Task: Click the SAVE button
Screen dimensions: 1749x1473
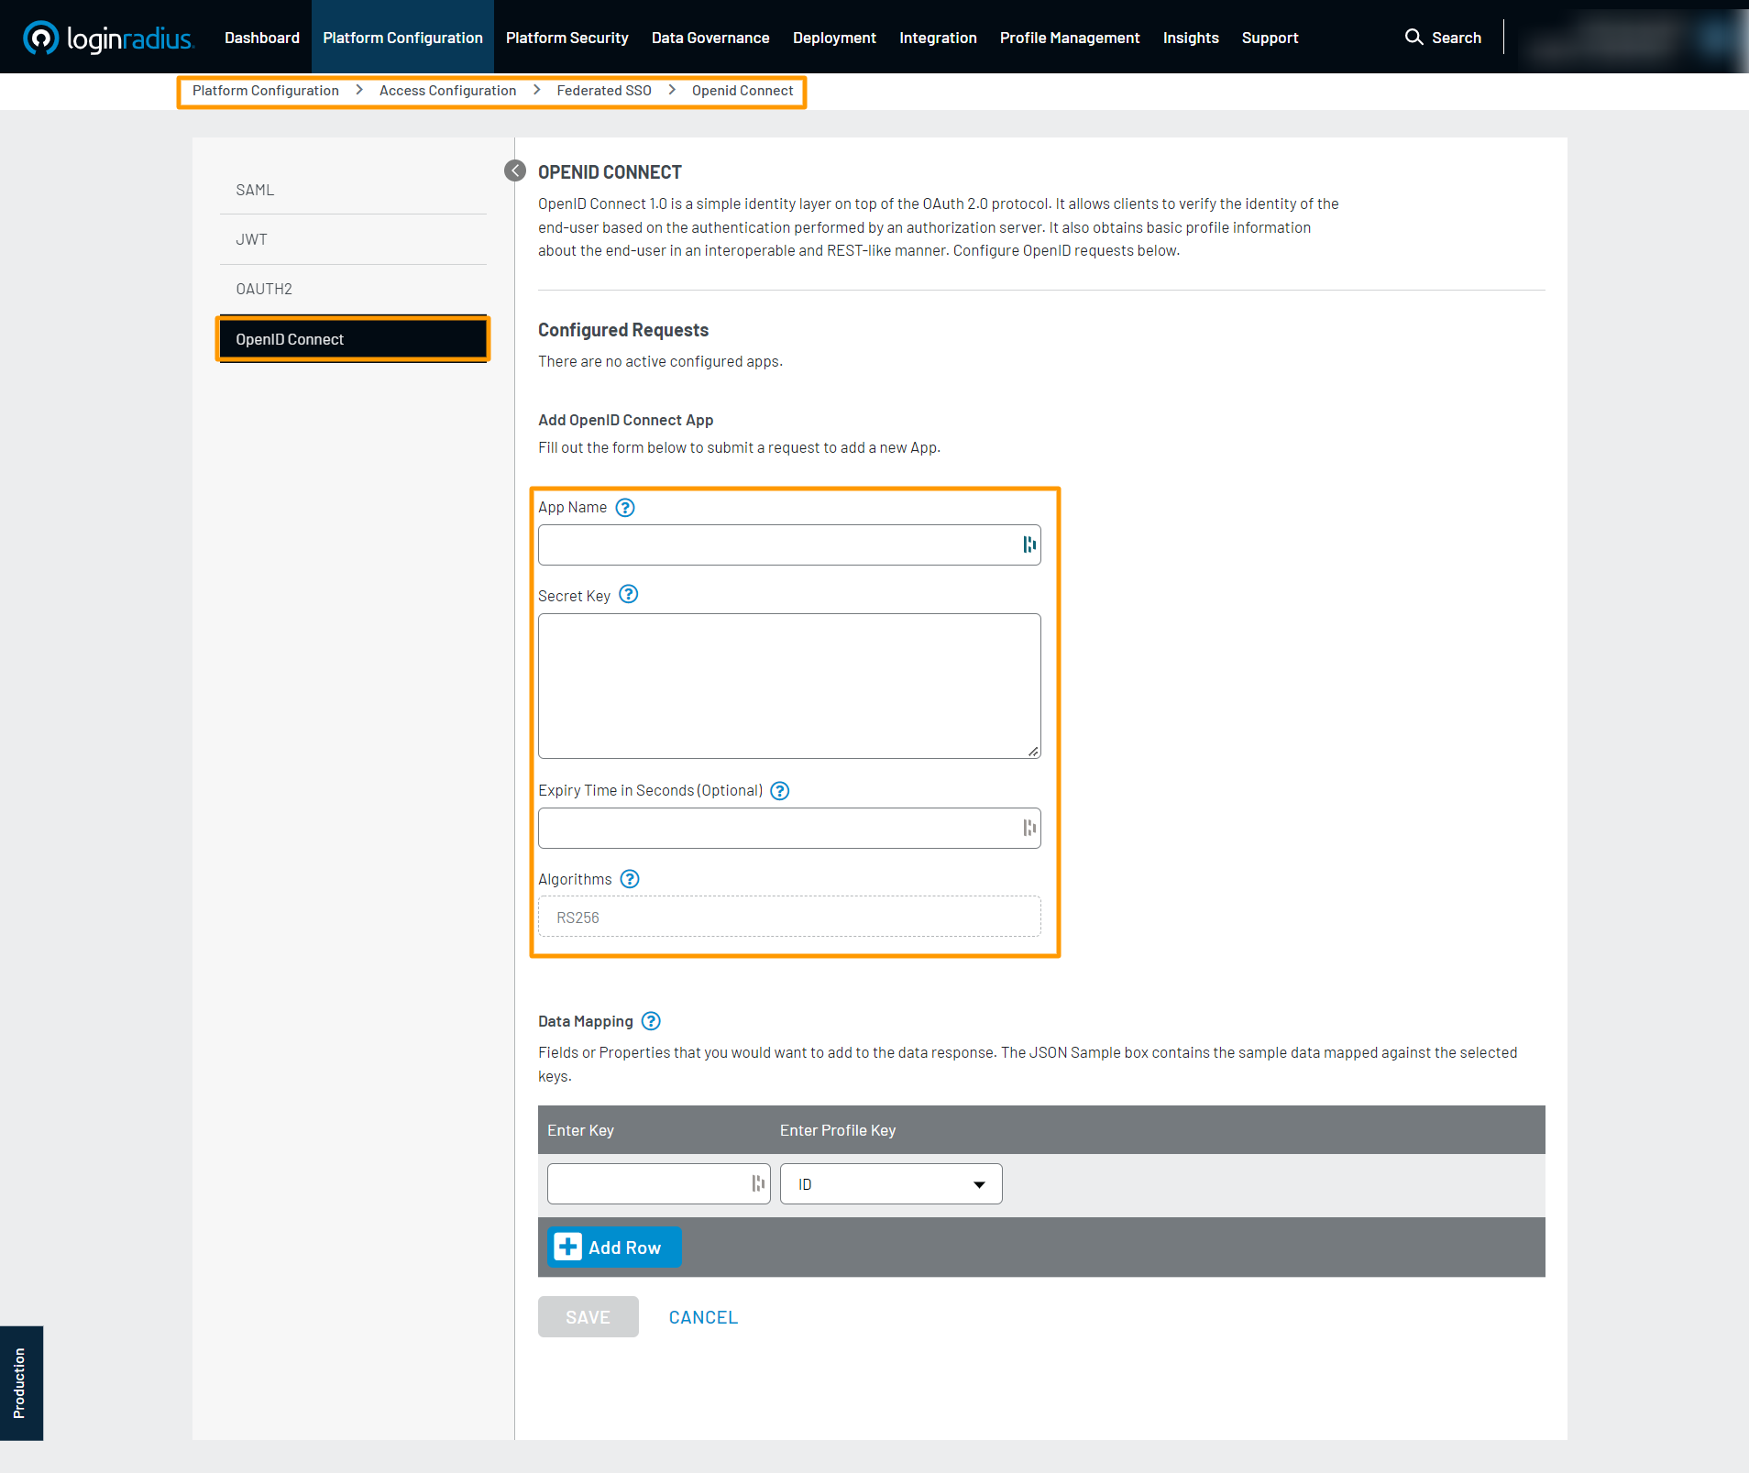Action: pos(588,1316)
